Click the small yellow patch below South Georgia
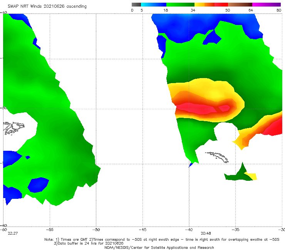The width and height of the screenshot is (285, 250). (252, 176)
